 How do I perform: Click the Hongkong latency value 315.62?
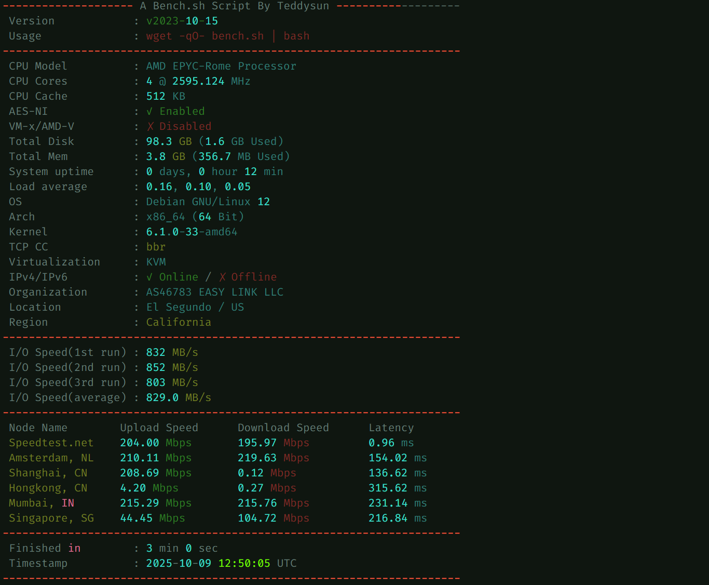388,488
